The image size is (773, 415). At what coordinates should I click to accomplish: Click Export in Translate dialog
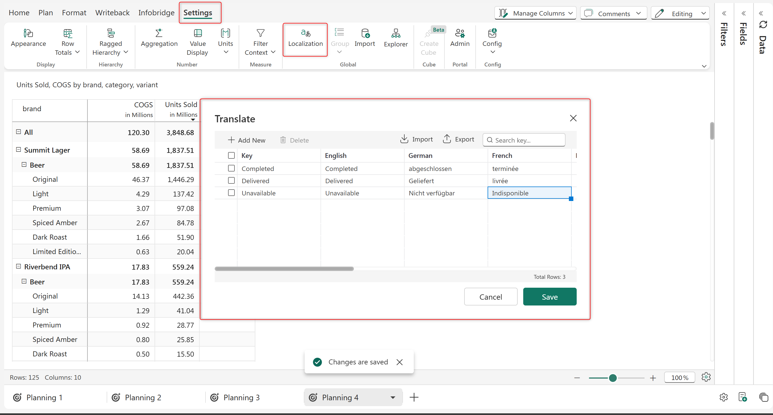click(x=459, y=139)
